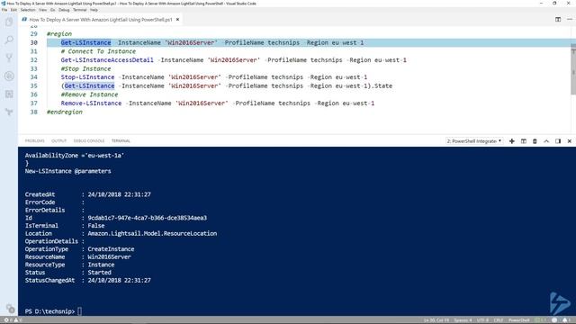Click the '#region' text on line 29

pos(59,34)
